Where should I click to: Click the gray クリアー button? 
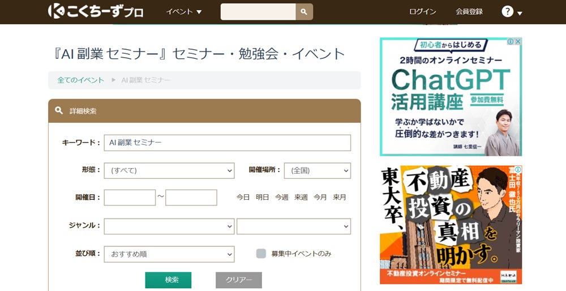coord(239,280)
